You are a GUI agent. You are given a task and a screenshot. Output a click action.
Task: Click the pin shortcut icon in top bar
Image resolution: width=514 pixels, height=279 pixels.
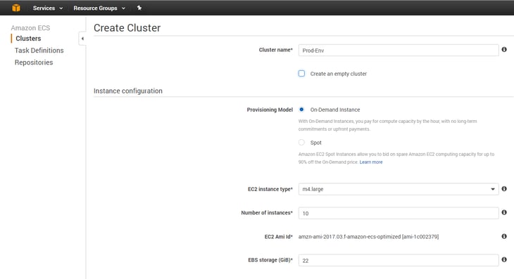click(139, 8)
